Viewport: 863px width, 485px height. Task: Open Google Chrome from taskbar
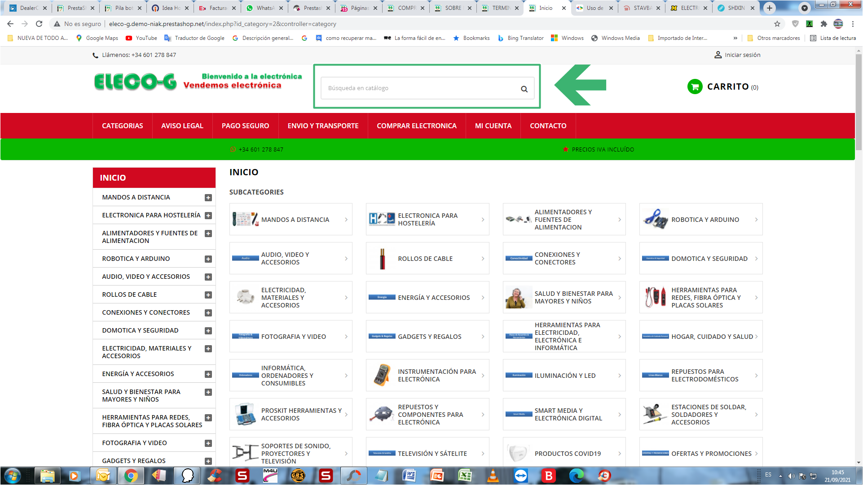pos(131,476)
